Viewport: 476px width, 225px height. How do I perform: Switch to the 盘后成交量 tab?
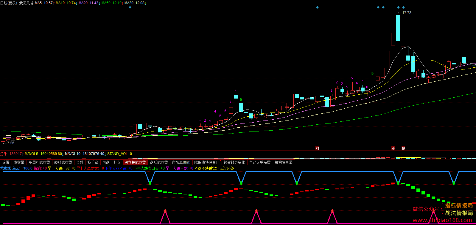coord(159,162)
